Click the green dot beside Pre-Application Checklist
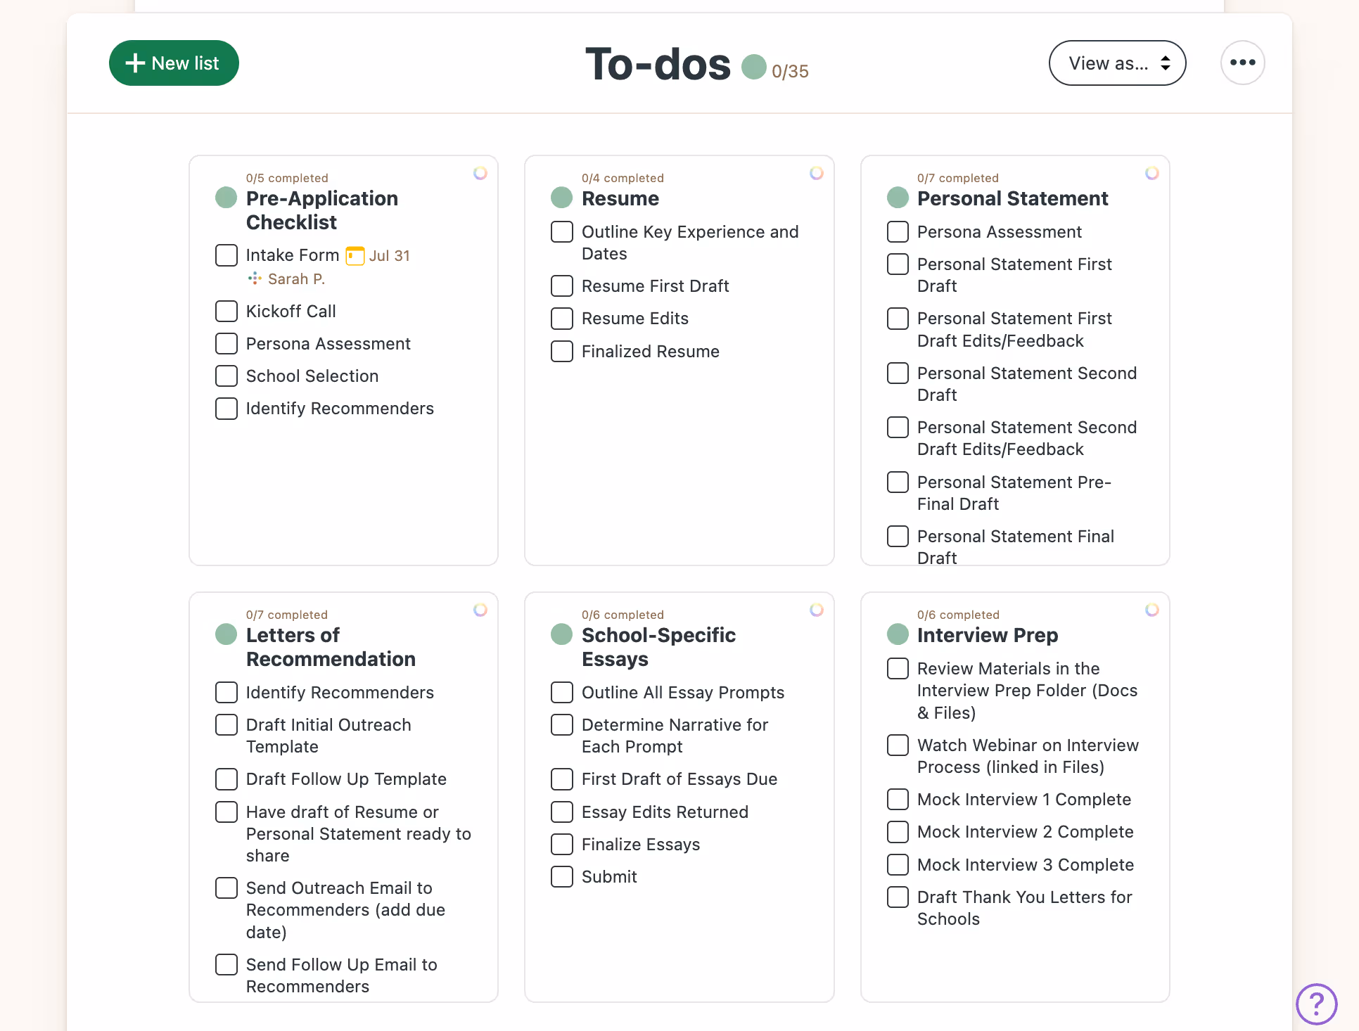Viewport: 1359px width, 1031px height. click(225, 198)
